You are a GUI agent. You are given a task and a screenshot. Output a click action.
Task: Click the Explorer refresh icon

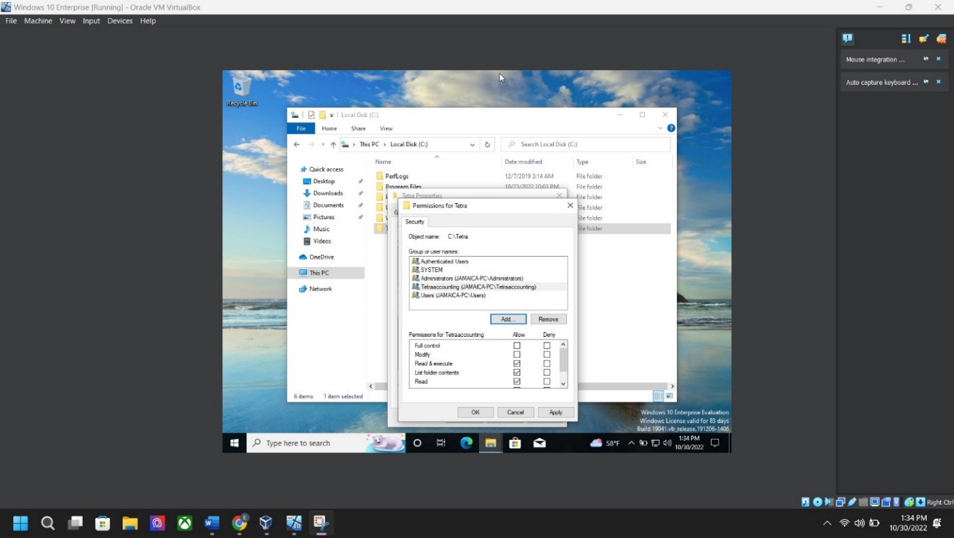[x=487, y=145]
